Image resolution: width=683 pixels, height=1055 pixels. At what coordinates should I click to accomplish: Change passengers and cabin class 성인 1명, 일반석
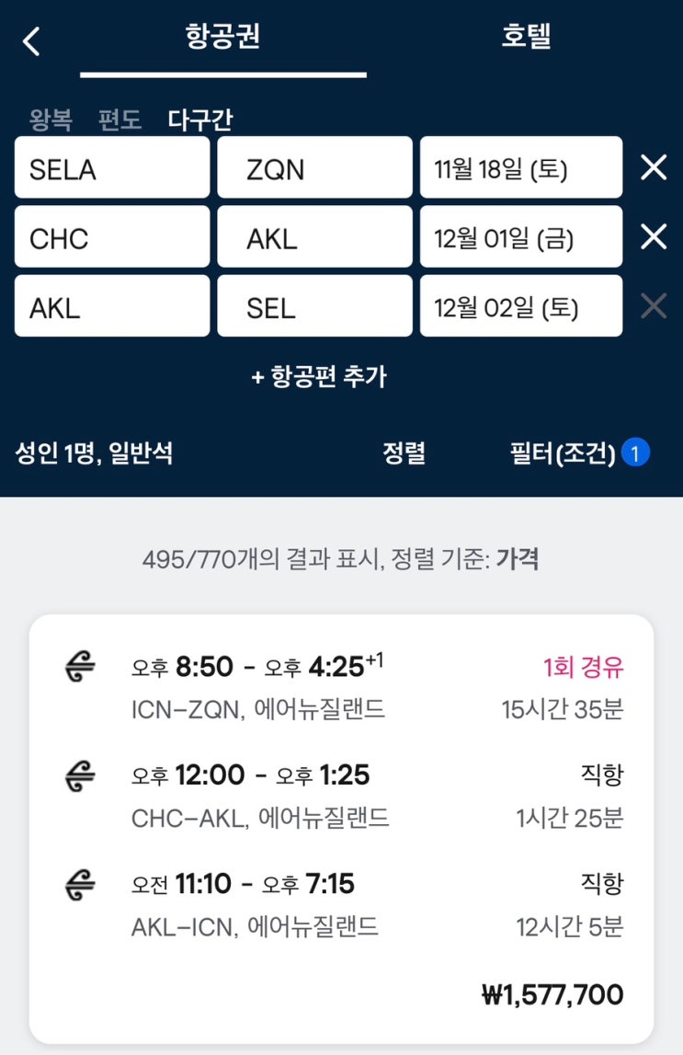tap(94, 453)
